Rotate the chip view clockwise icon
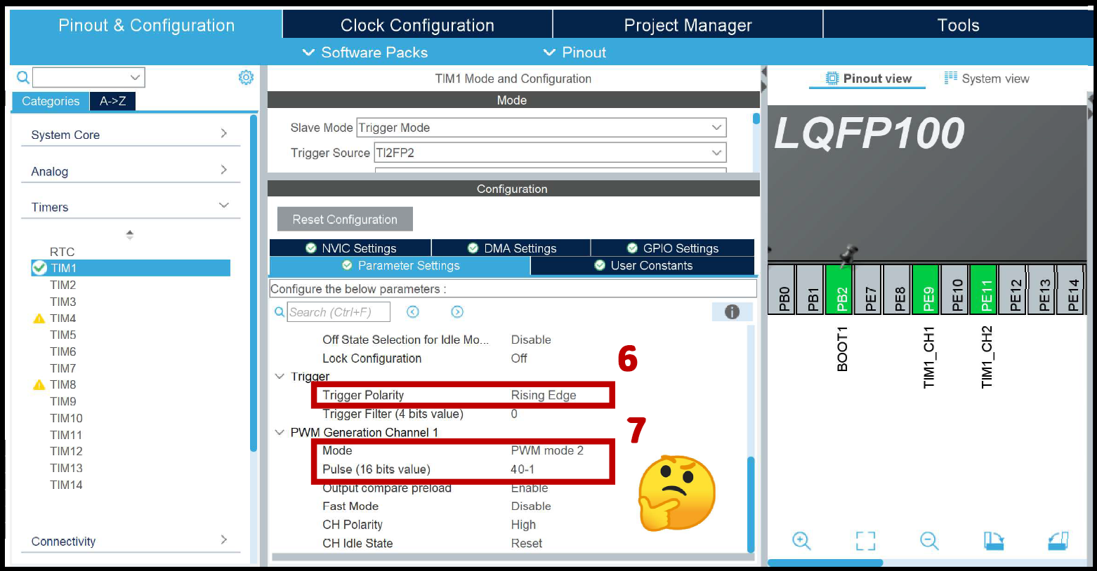Image resolution: width=1097 pixels, height=571 pixels. pos(994,541)
